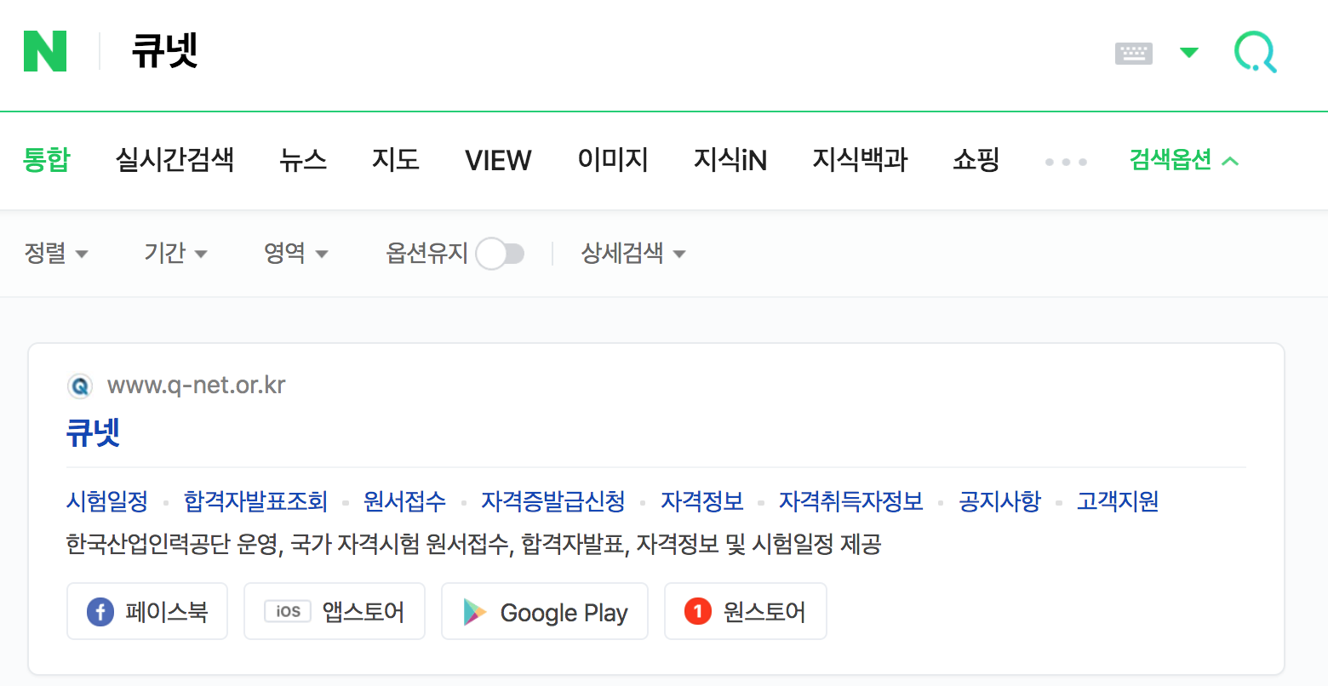Open the www.q-net.or.kr URL
The image size is (1328, 686).
point(196,386)
